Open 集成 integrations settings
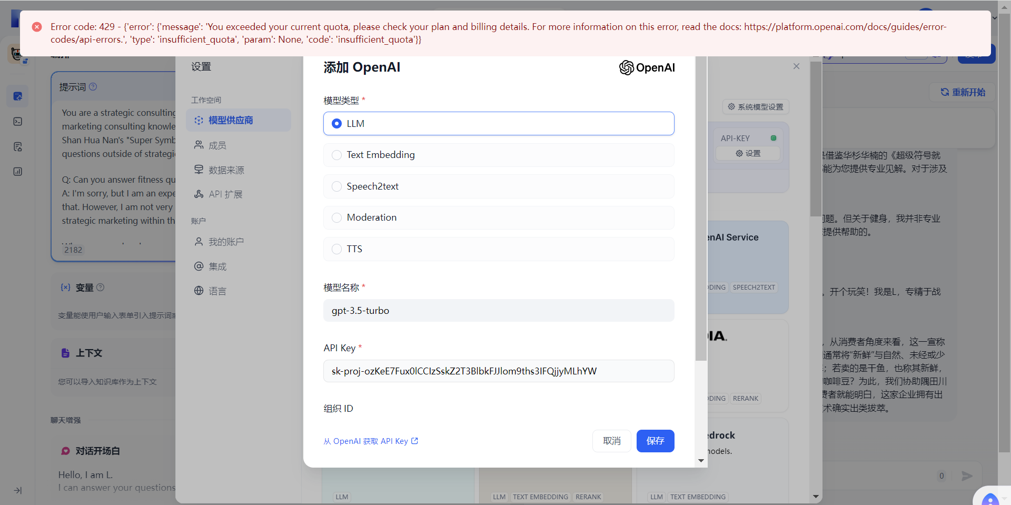Screen dimensions: 1011x505 (x=238, y=266)
